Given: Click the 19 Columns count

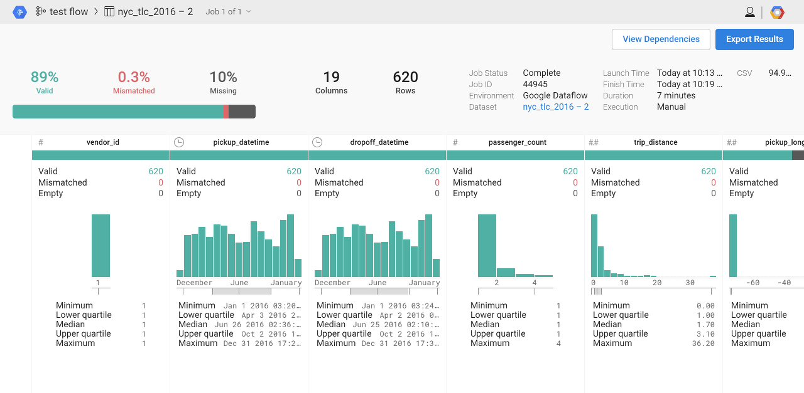Looking at the screenshot, I should 331,82.
